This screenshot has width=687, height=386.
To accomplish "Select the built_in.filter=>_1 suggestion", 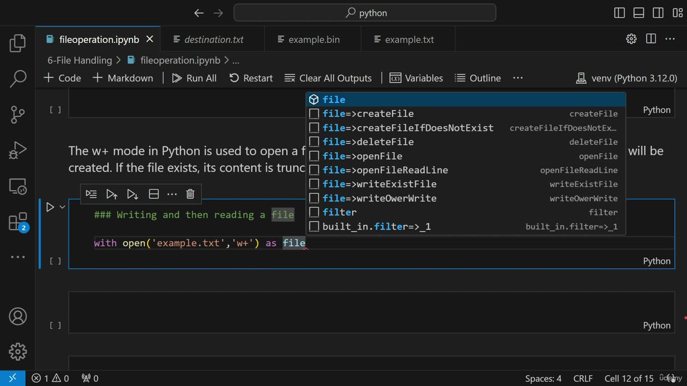I will point(466,226).
